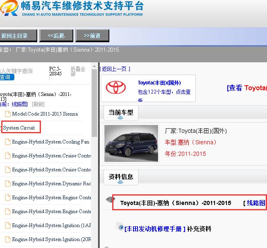The image size is (267, 248).
Task: Click the 车型:塞纳（Sienna） text
Action: point(190,142)
